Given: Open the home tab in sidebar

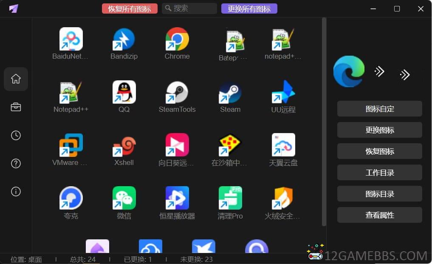Looking at the screenshot, I should coord(16,79).
